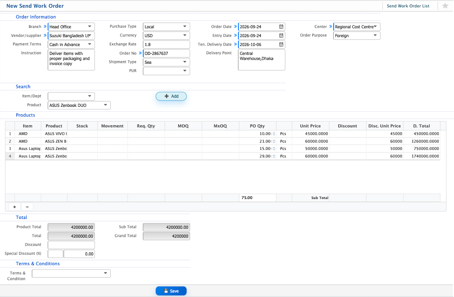This screenshot has width=454, height=297.
Task: Open the Send Work Order List link
Action: pyautogui.click(x=408, y=6)
